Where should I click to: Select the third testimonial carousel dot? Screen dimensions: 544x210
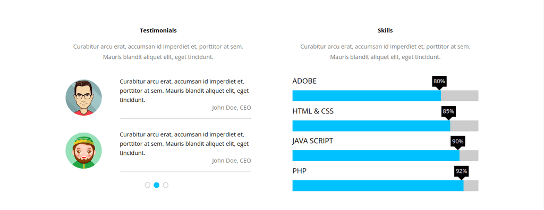click(166, 185)
